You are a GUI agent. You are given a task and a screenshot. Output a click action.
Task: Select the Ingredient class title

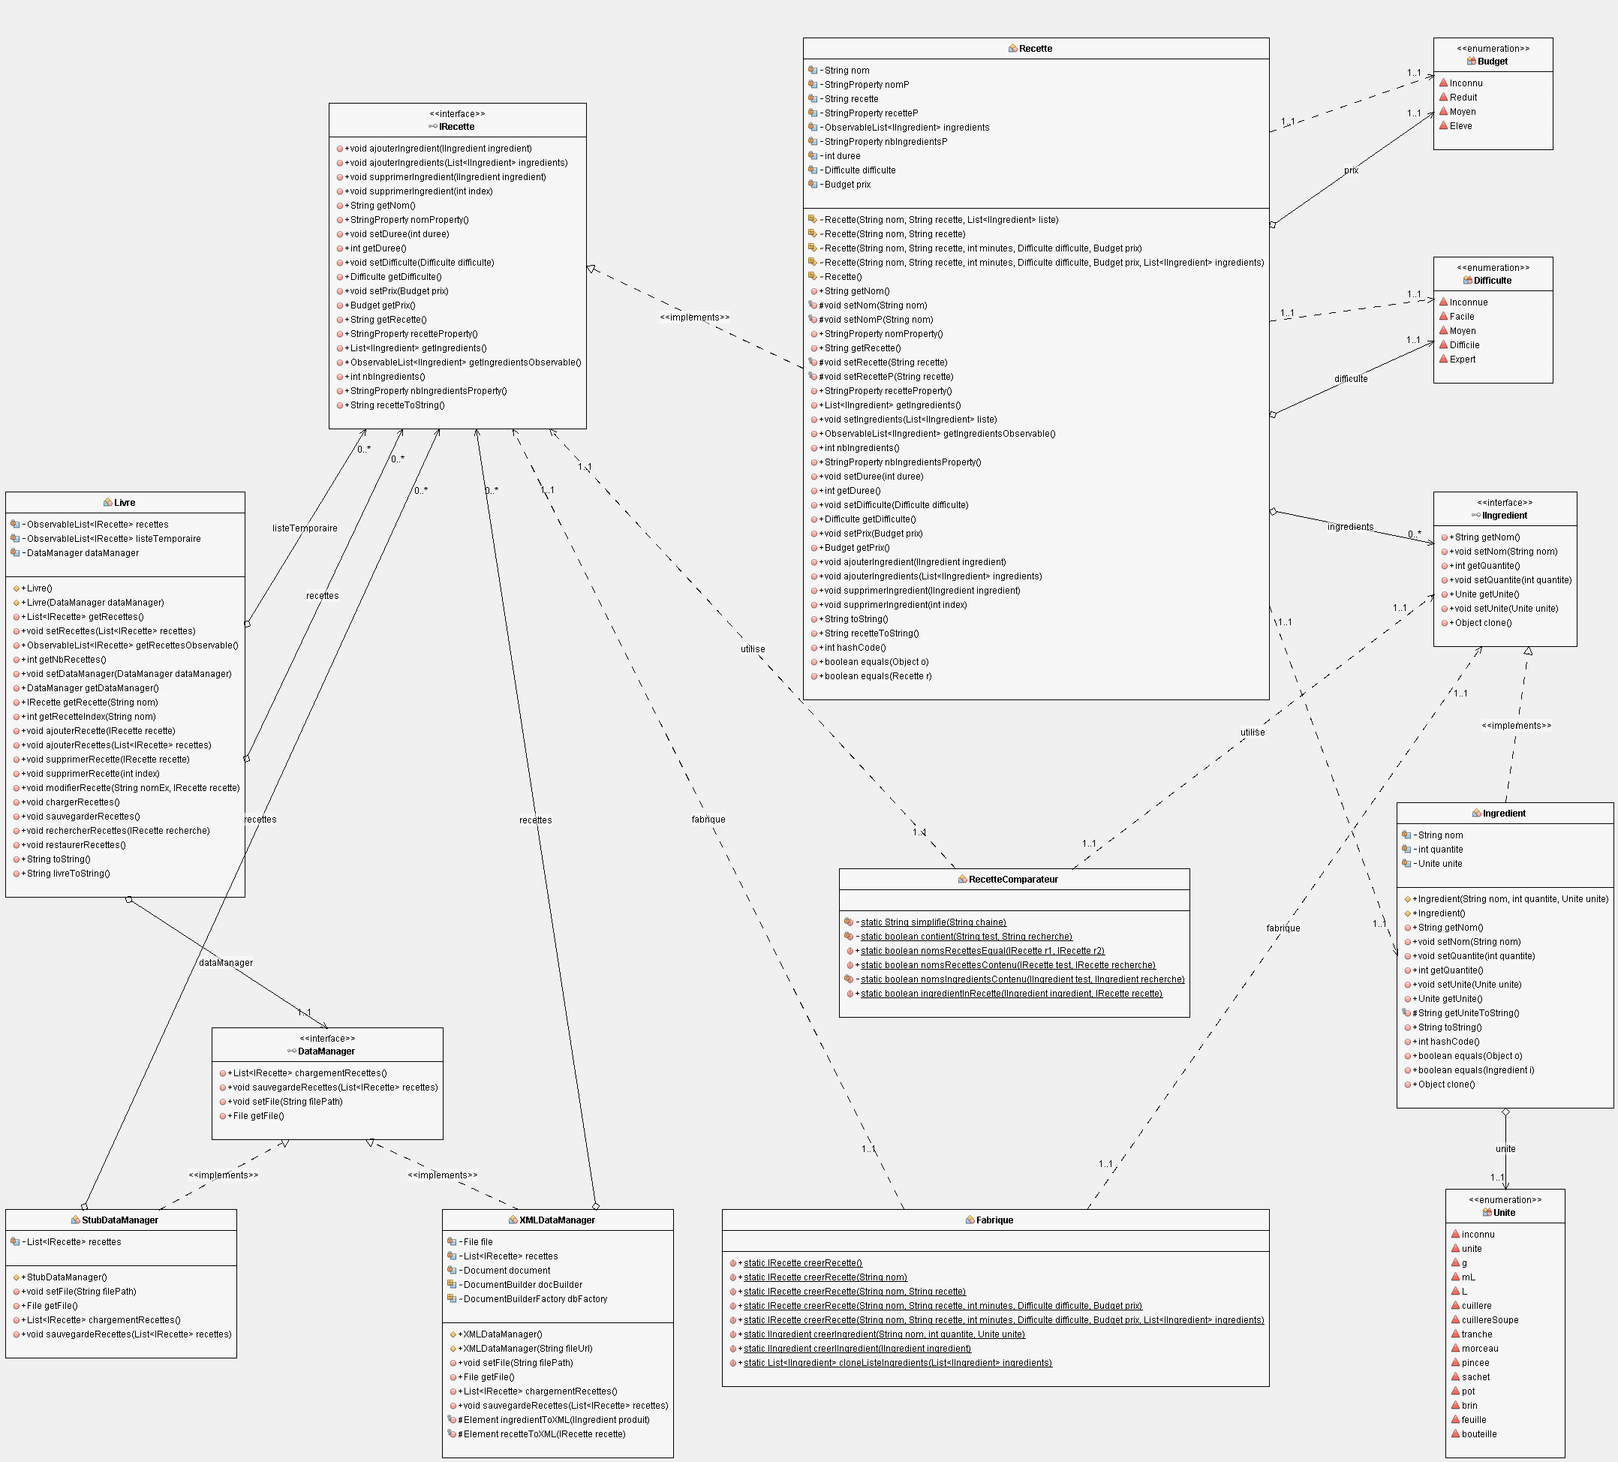[1503, 814]
